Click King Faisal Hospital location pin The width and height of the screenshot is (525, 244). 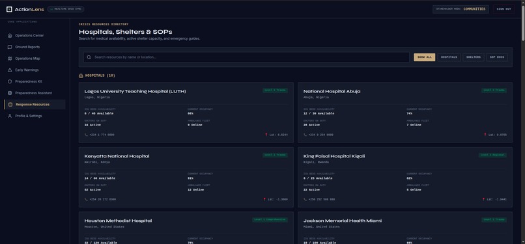tap(483, 199)
